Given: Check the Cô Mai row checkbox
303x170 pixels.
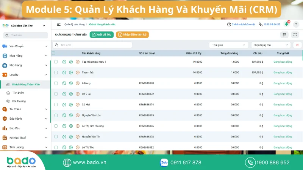Looking at the screenshot, I should tap(56, 105).
